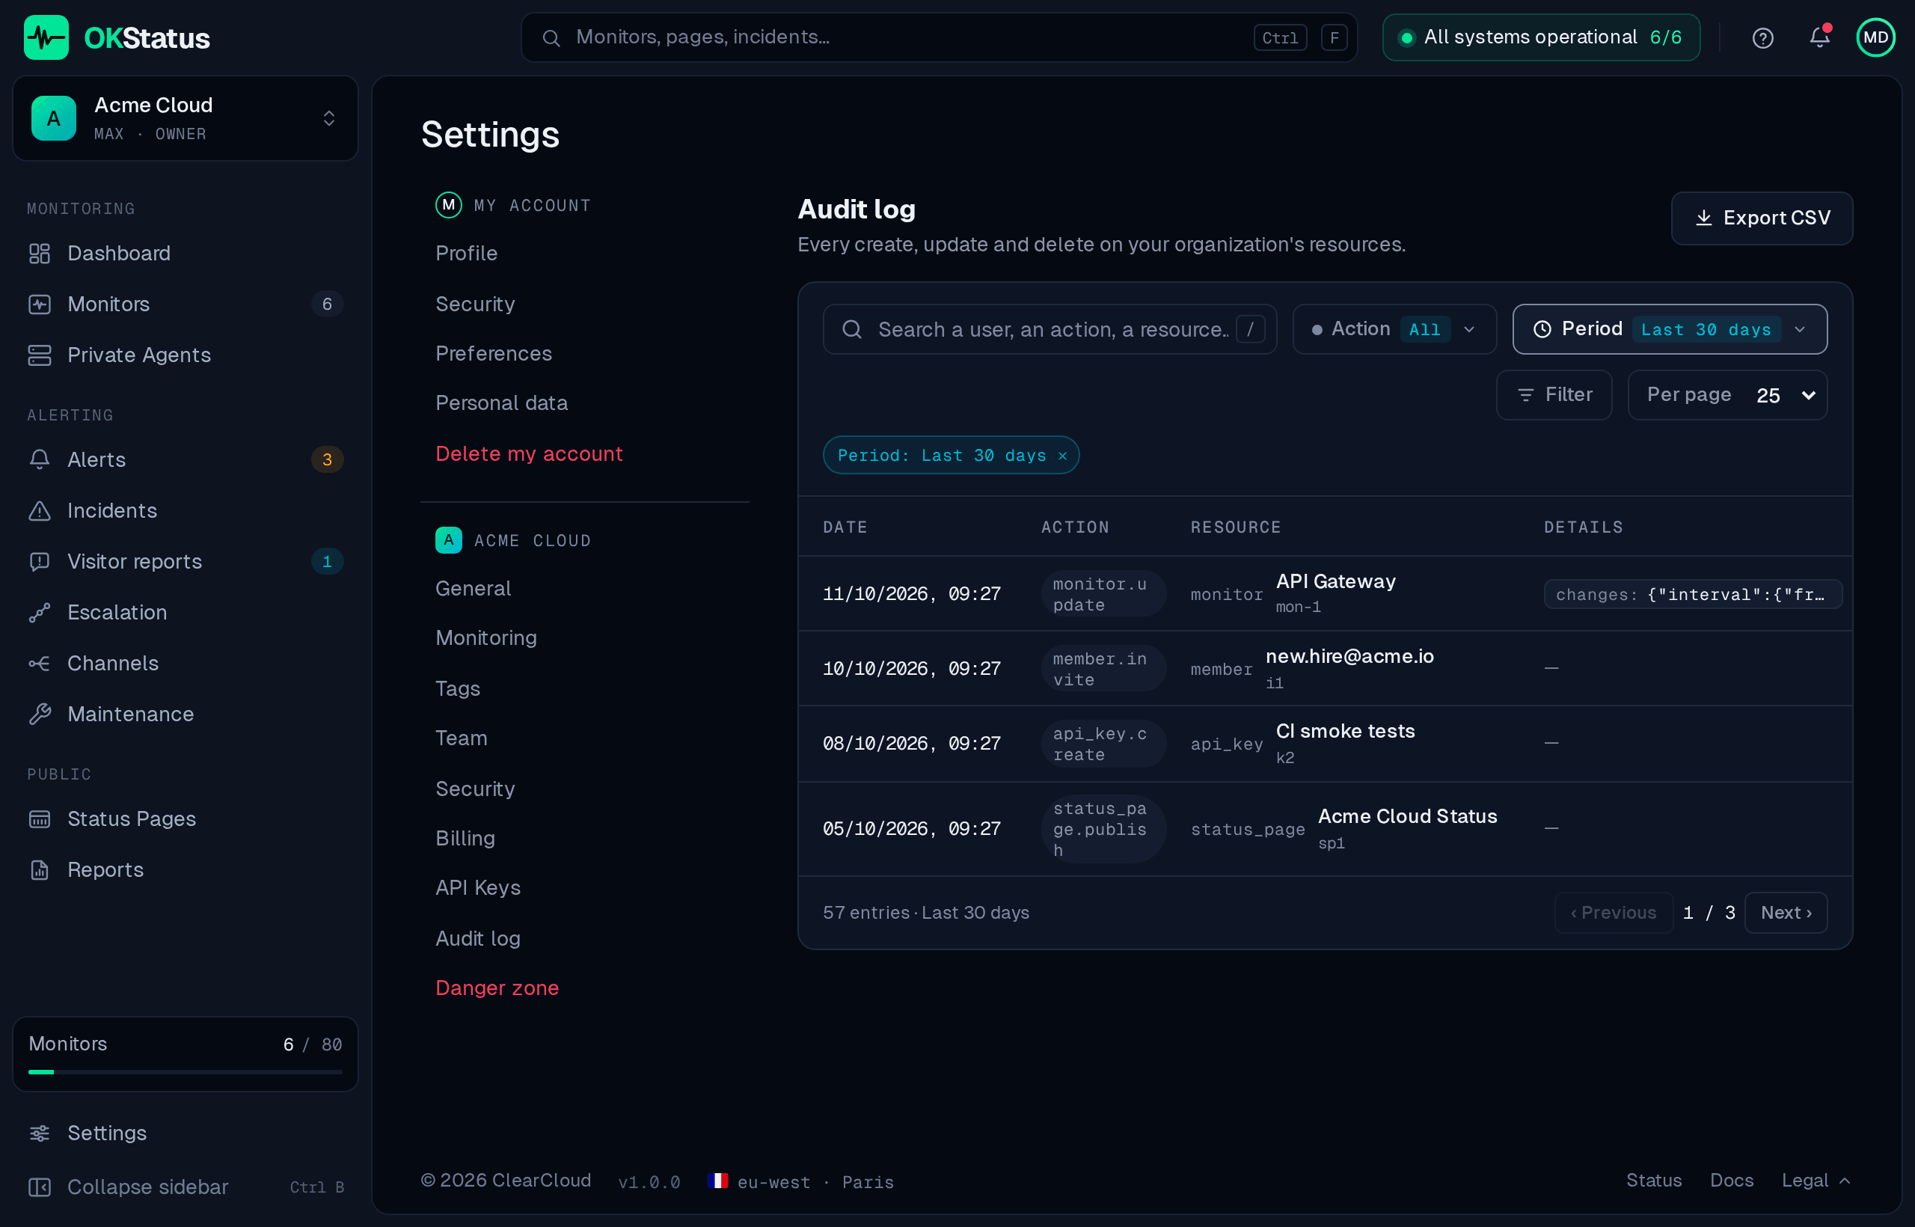
Task: Click the eu-west Paris region label
Action: coord(814,1182)
